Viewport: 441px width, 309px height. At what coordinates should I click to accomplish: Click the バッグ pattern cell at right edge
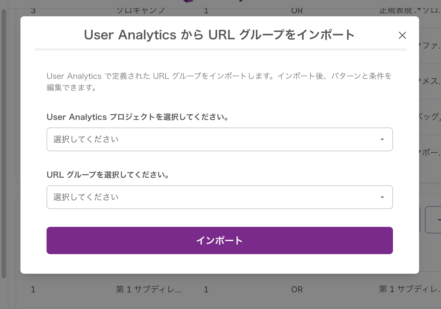tap(430, 117)
